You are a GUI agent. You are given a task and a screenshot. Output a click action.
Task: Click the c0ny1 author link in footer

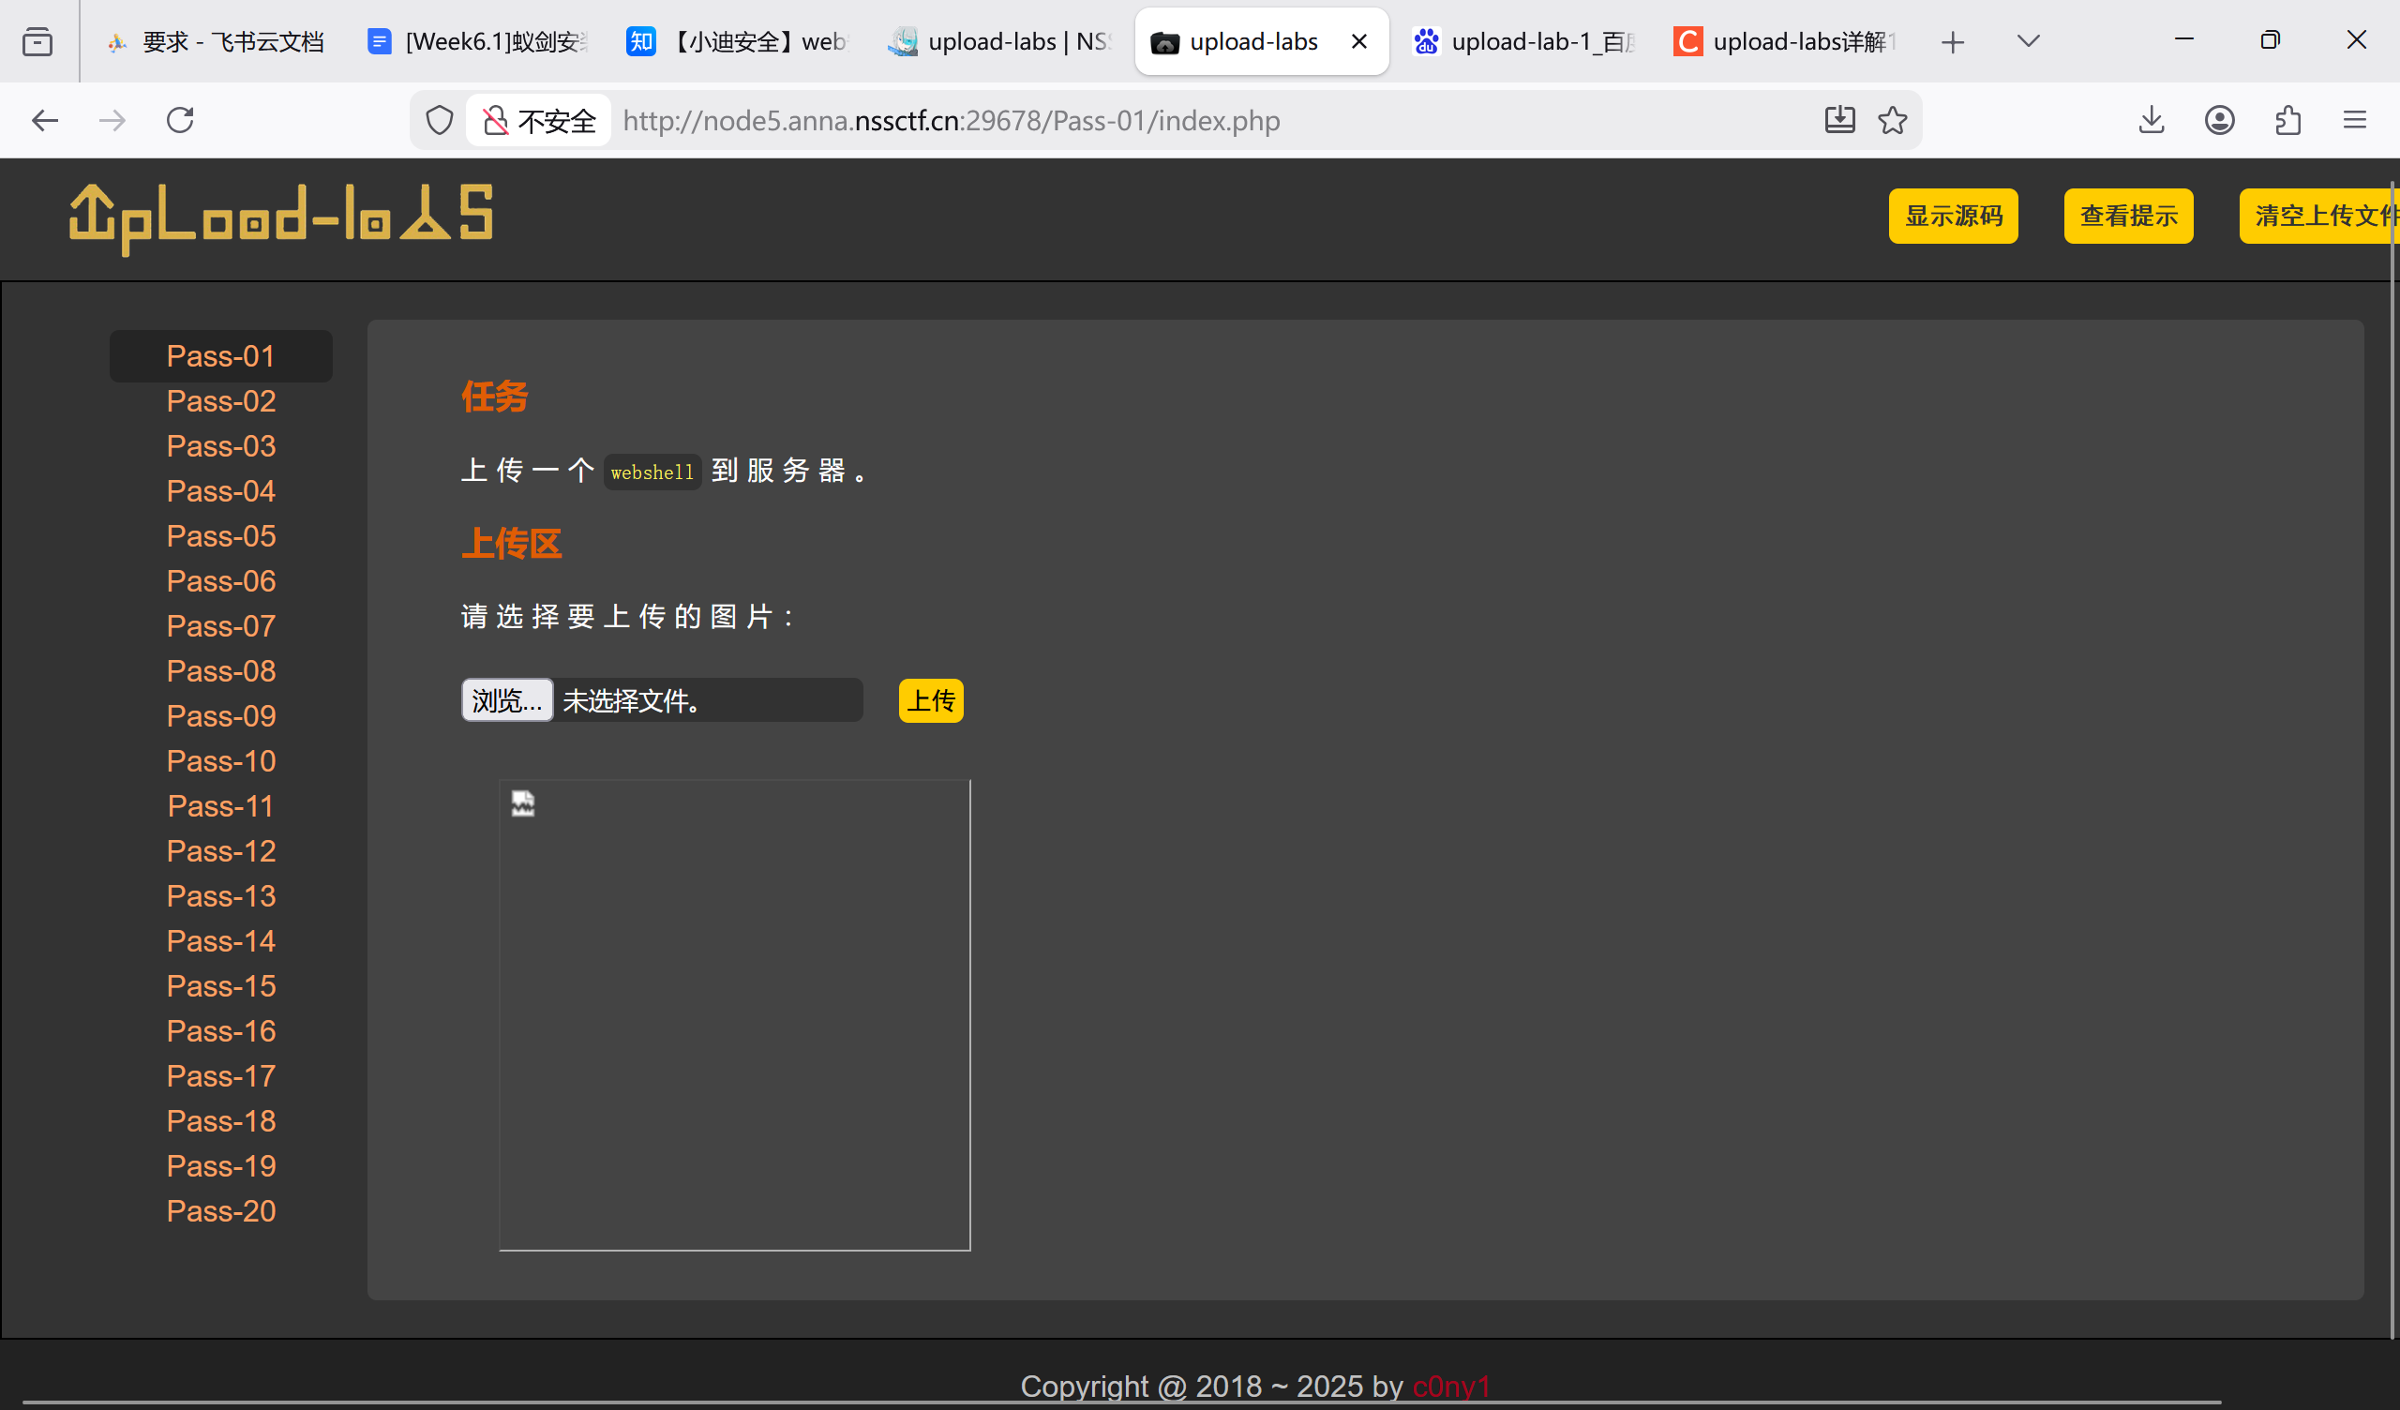pyautogui.click(x=1450, y=1387)
